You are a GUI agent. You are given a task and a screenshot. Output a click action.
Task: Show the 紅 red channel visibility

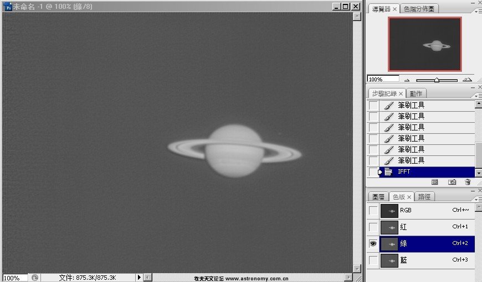click(x=373, y=227)
